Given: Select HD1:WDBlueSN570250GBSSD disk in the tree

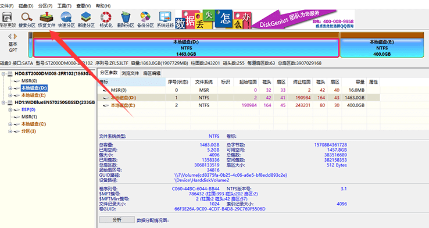Looking at the screenshot, I should tap(55, 102).
